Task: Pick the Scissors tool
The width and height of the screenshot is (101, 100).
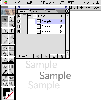Action: pos(11,78)
